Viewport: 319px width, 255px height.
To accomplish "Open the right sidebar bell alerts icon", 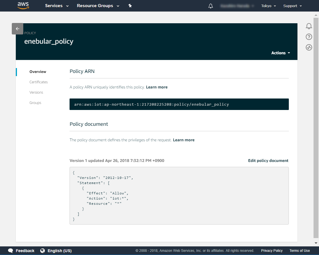I will point(309,26).
